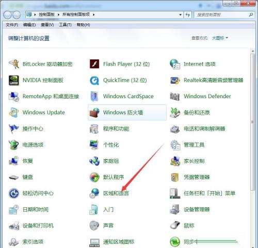Screen dimensions: 258x248
Task: Click the 日期和时间 calendar icon
Action: pyautogui.click(x=14, y=209)
